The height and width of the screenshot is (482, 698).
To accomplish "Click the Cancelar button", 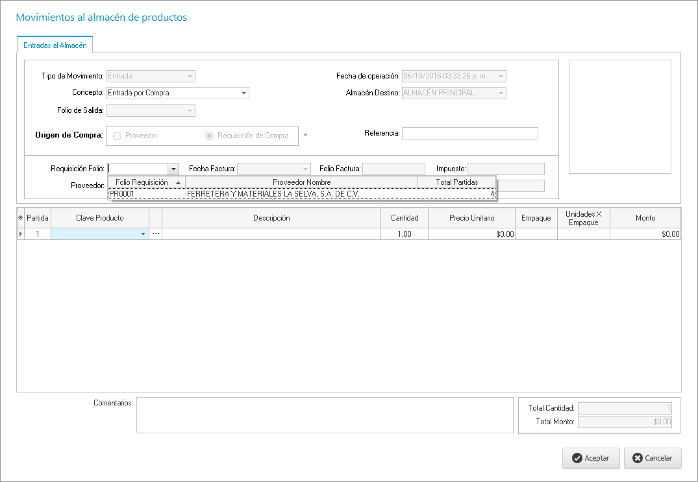I will pos(652,458).
